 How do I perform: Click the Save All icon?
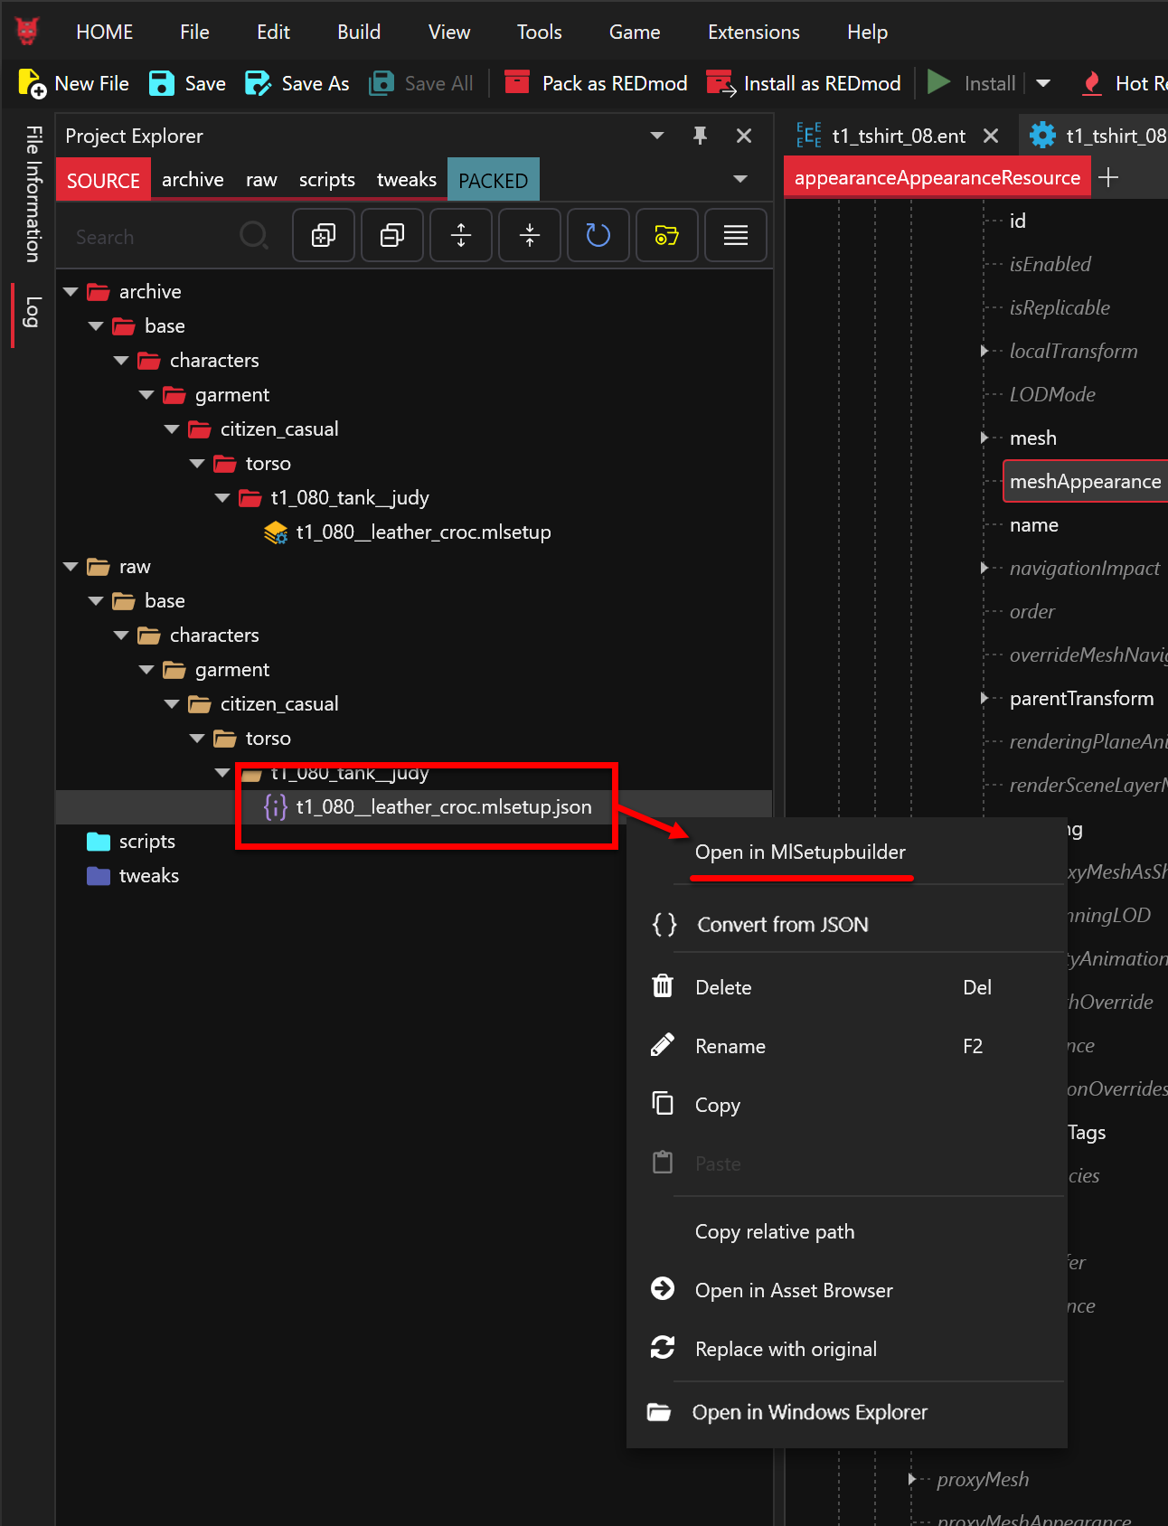[381, 83]
